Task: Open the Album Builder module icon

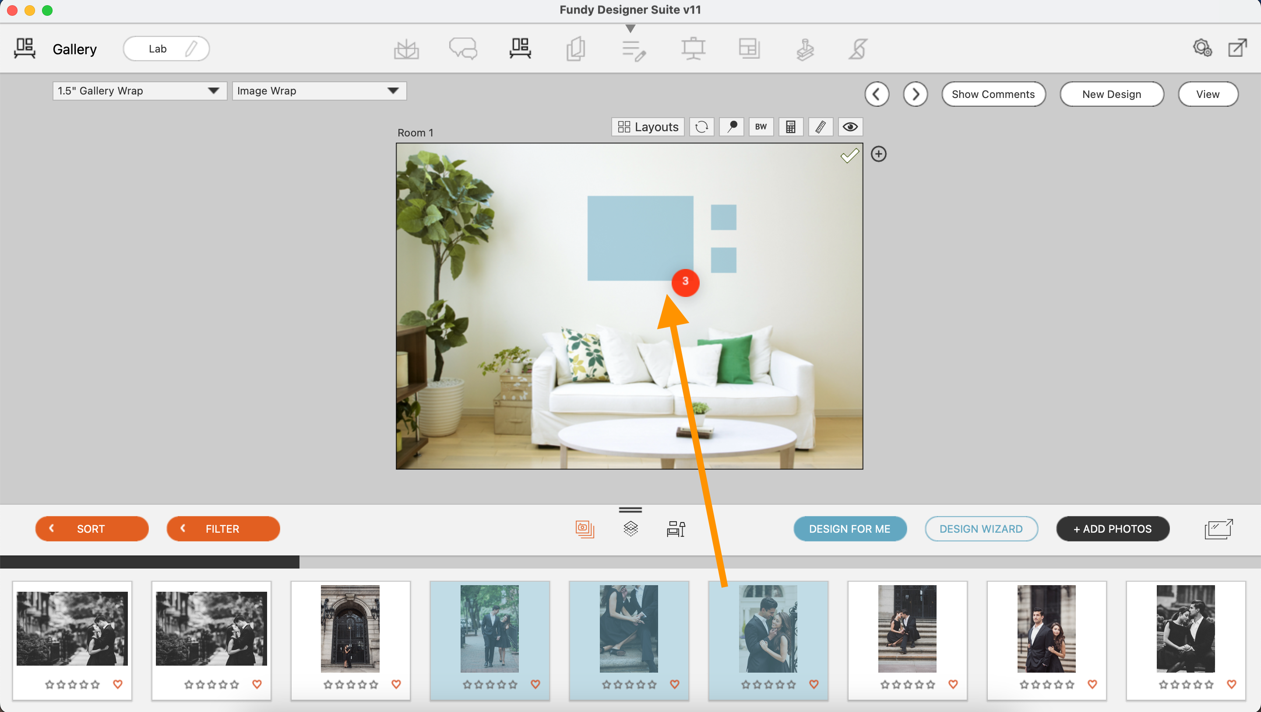Action: pos(406,49)
